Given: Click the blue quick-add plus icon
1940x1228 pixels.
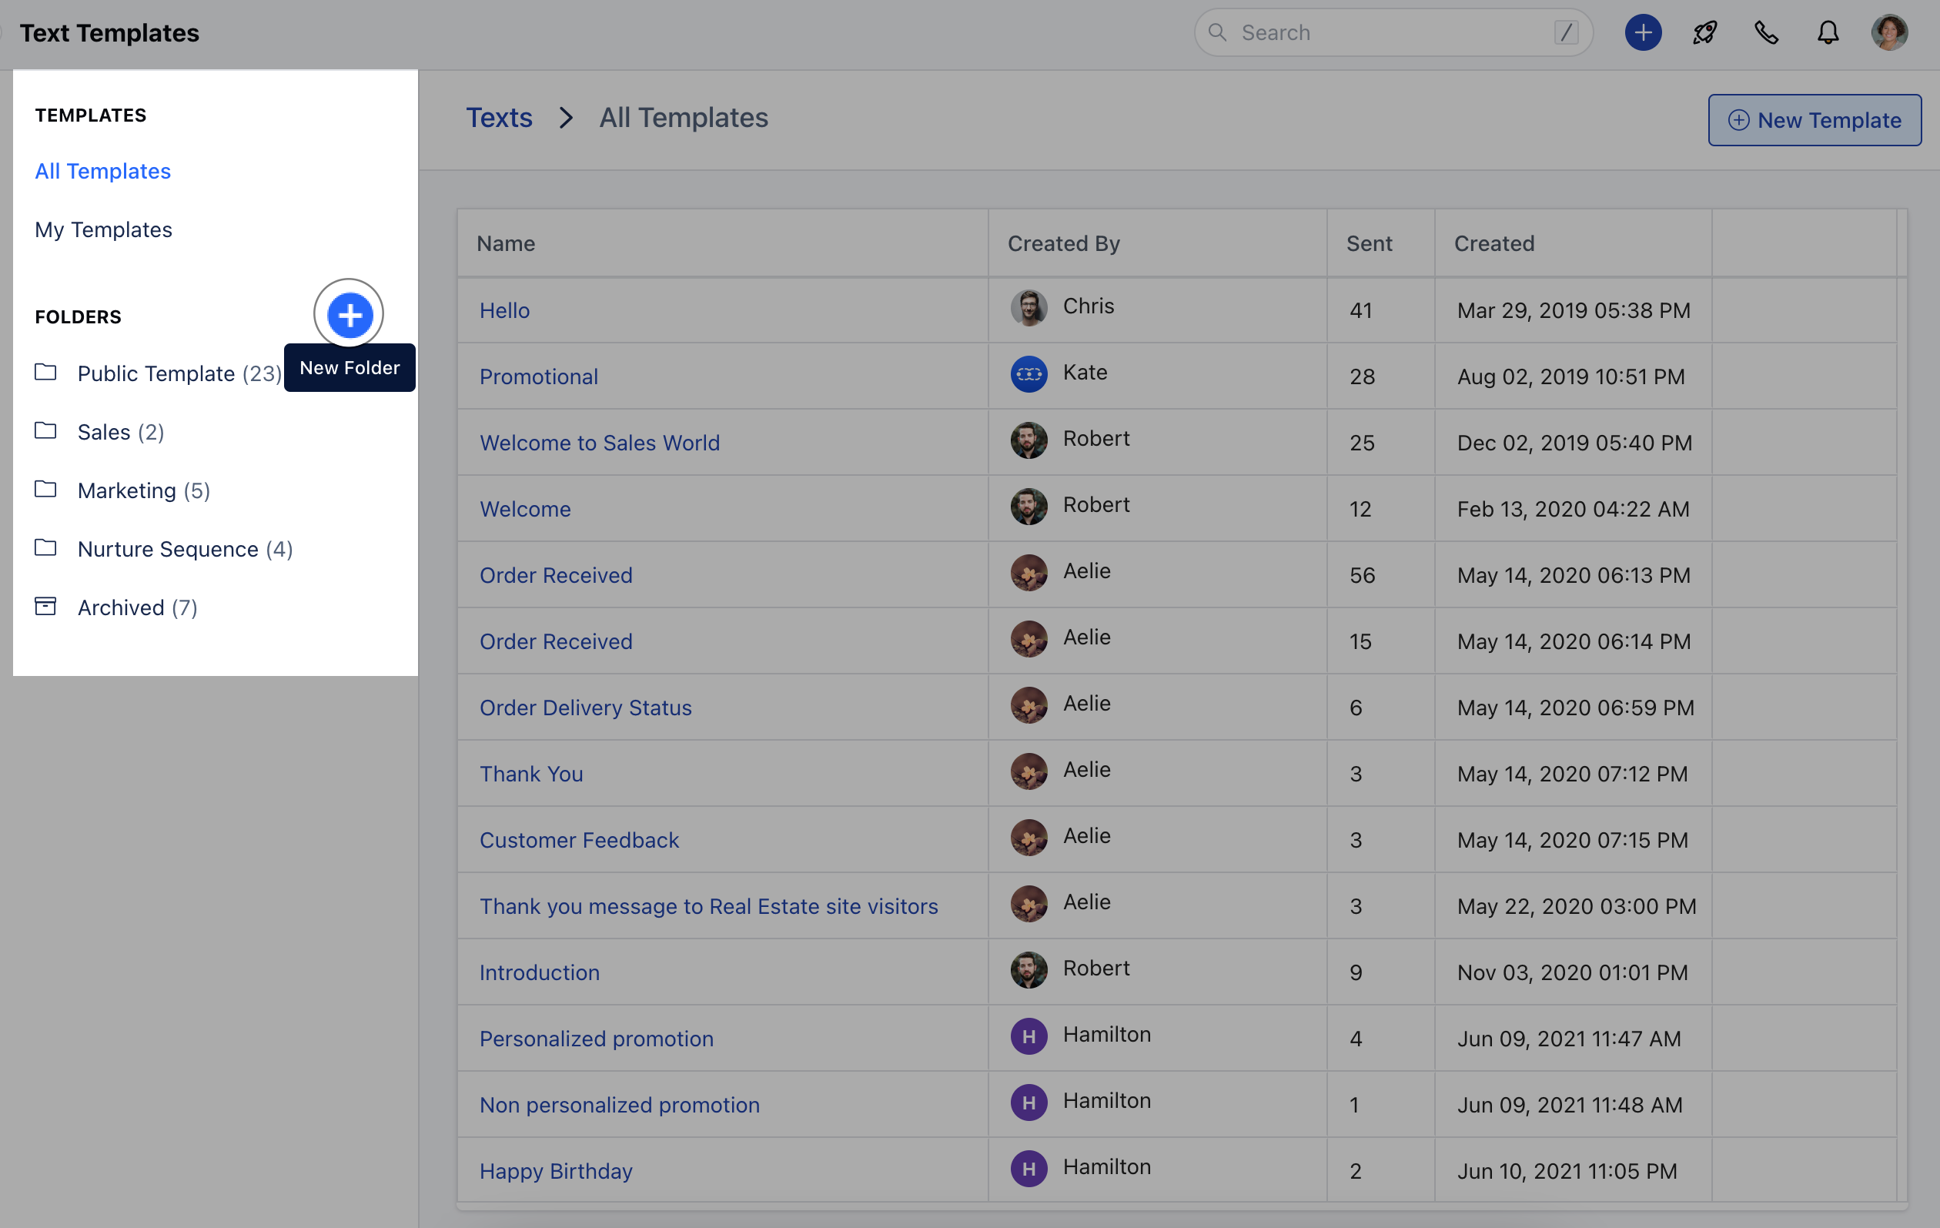Looking at the screenshot, I should [1642, 32].
